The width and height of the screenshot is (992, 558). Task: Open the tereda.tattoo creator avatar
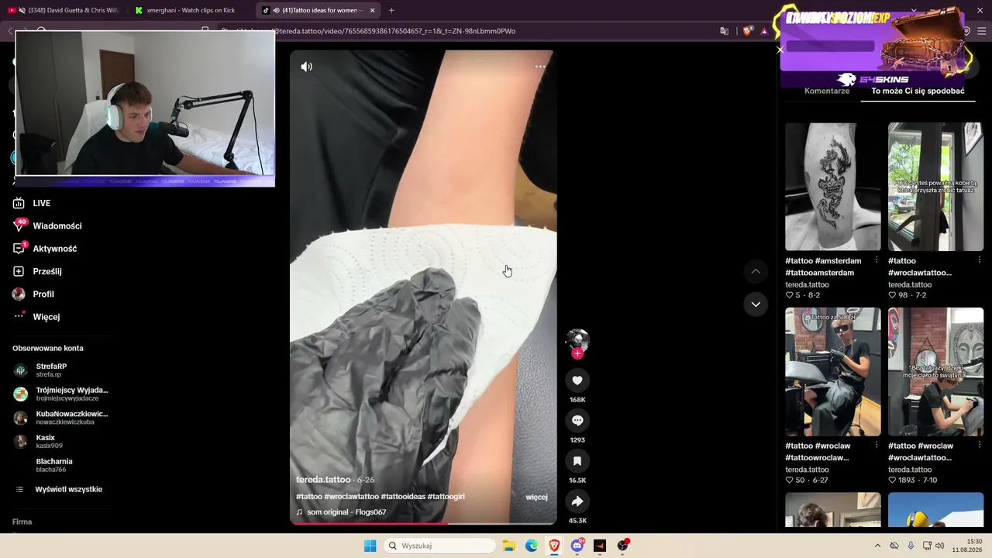[x=577, y=339]
